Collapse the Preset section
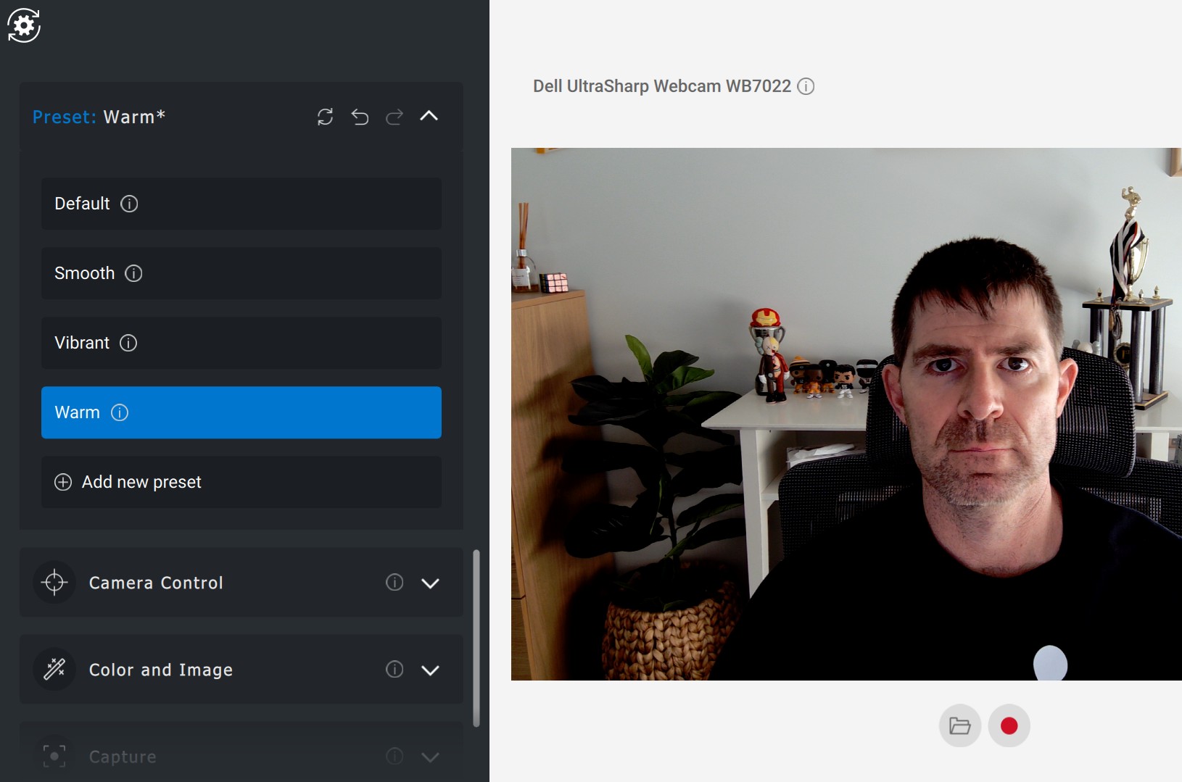The image size is (1182, 782). click(429, 116)
